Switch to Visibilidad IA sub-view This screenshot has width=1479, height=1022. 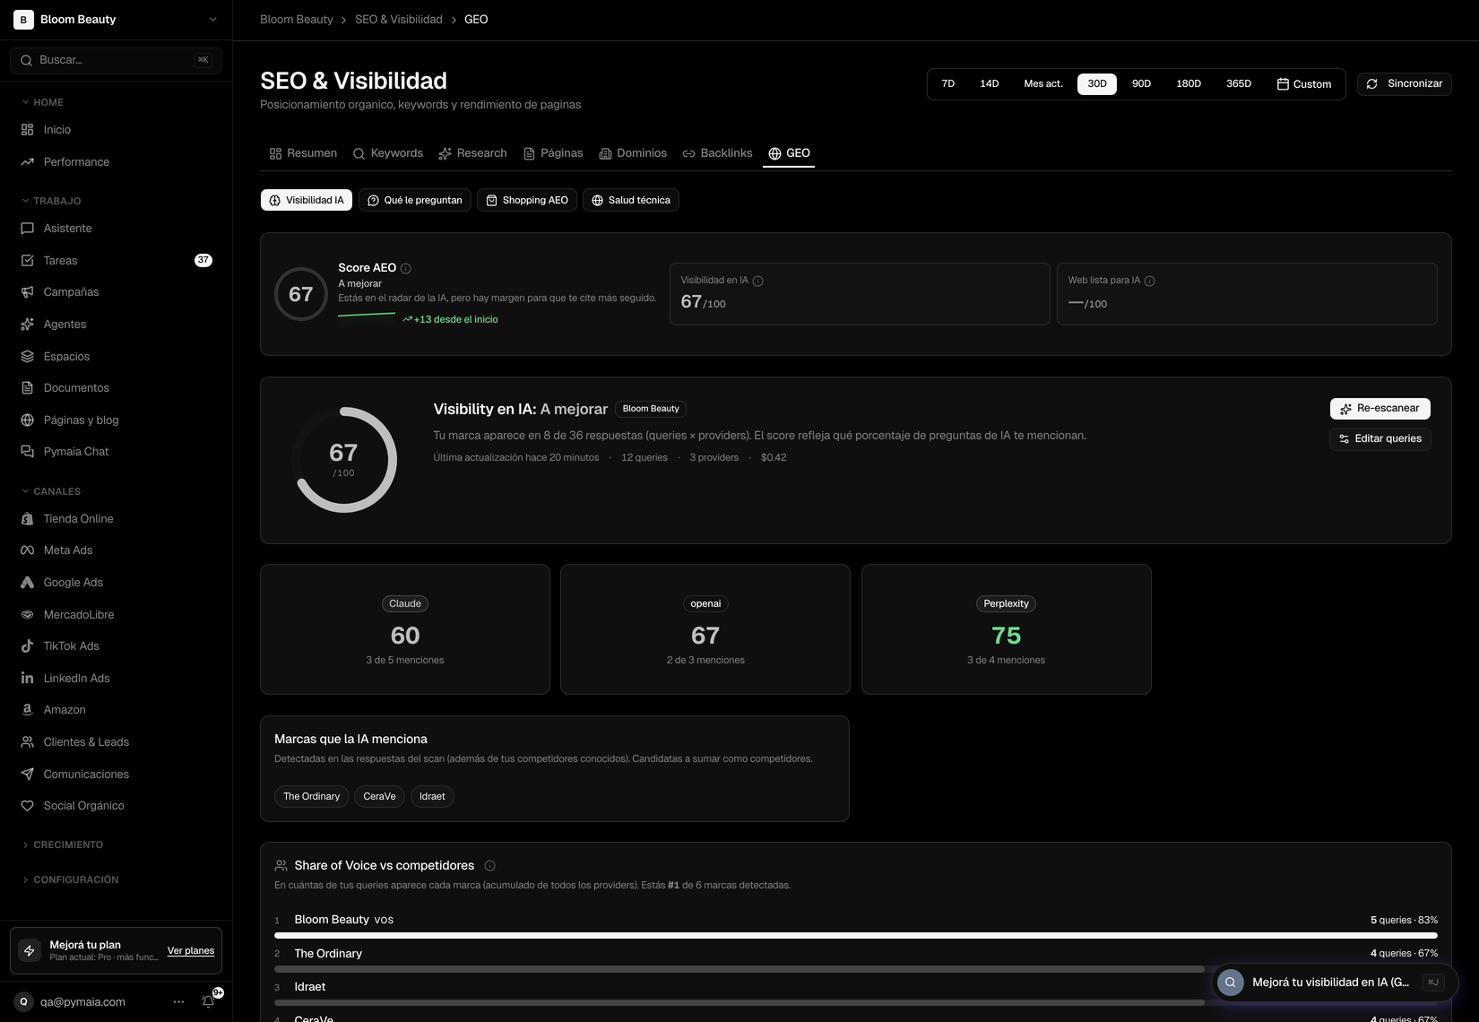tap(307, 201)
